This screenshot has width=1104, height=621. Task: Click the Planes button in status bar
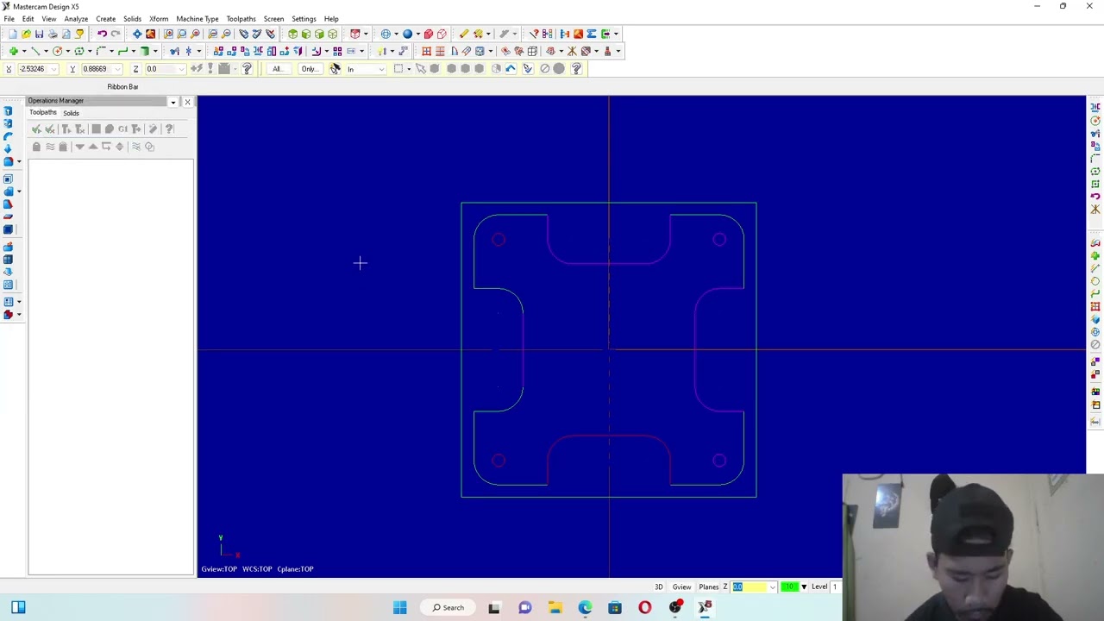pos(709,587)
